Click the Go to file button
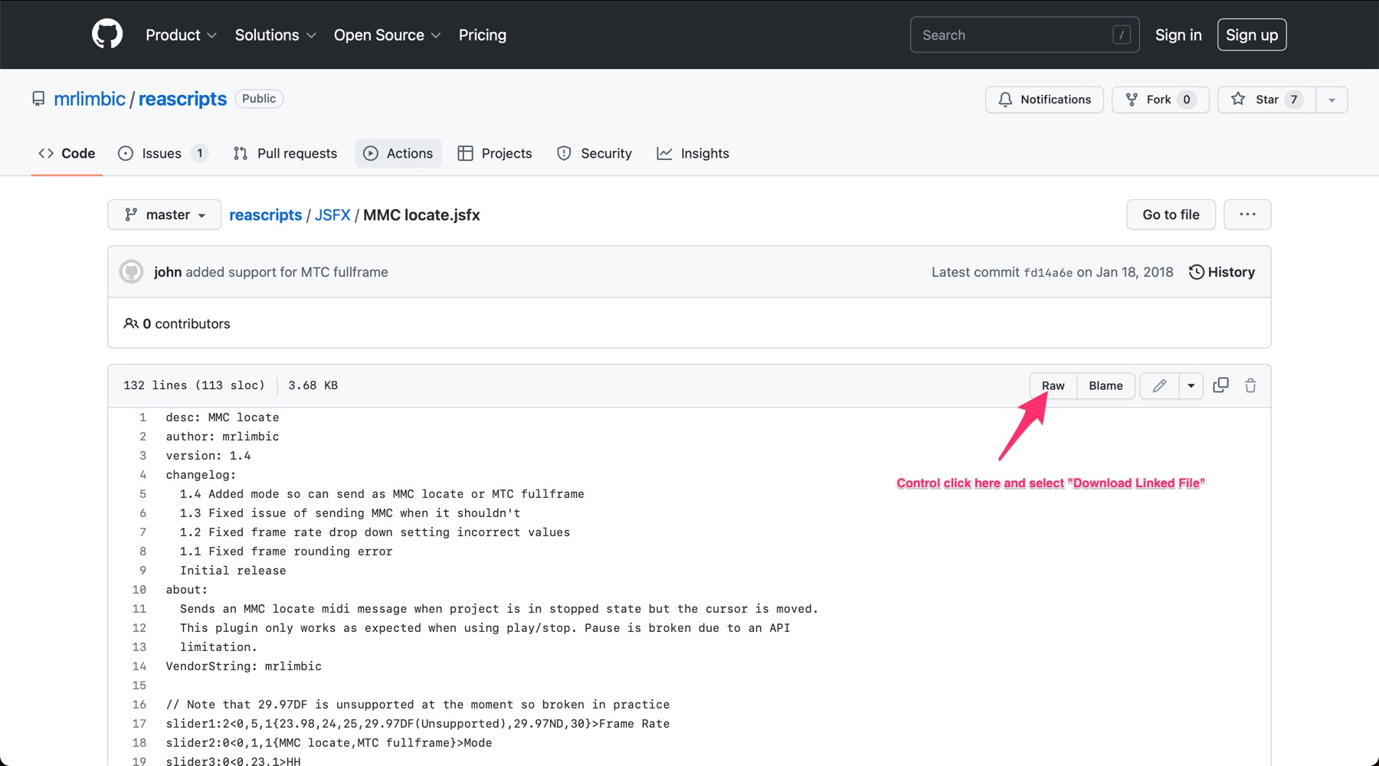The image size is (1379, 766). (x=1171, y=214)
